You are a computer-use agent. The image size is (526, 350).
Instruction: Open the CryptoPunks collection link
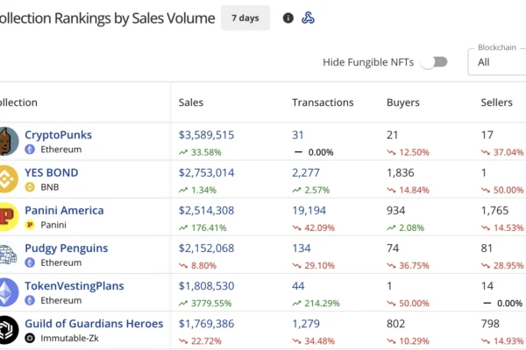(58, 135)
